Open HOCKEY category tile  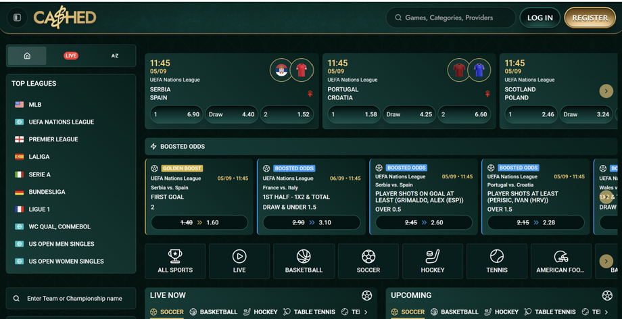(433, 262)
